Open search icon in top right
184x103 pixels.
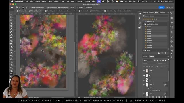point(167,7)
